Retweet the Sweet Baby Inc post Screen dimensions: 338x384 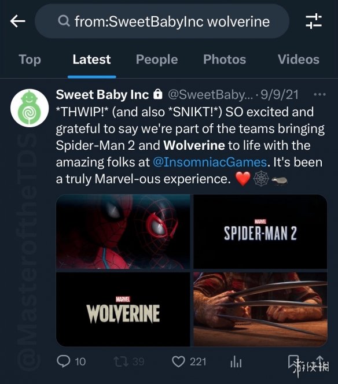point(121,361)
